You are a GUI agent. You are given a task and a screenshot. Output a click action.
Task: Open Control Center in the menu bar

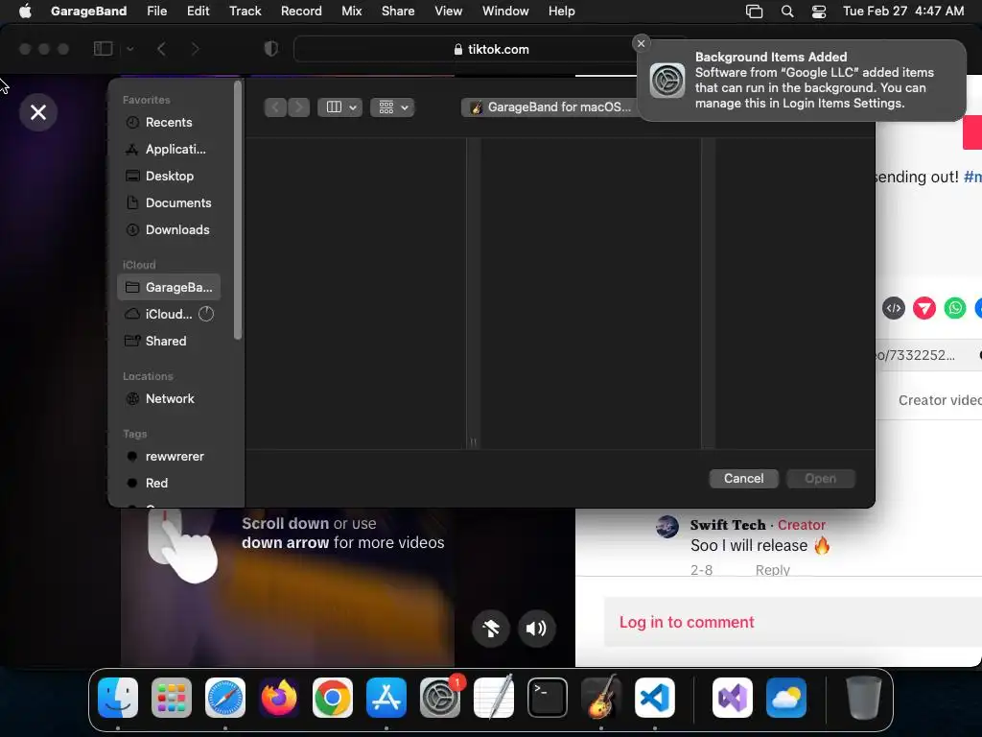(819, 12)
